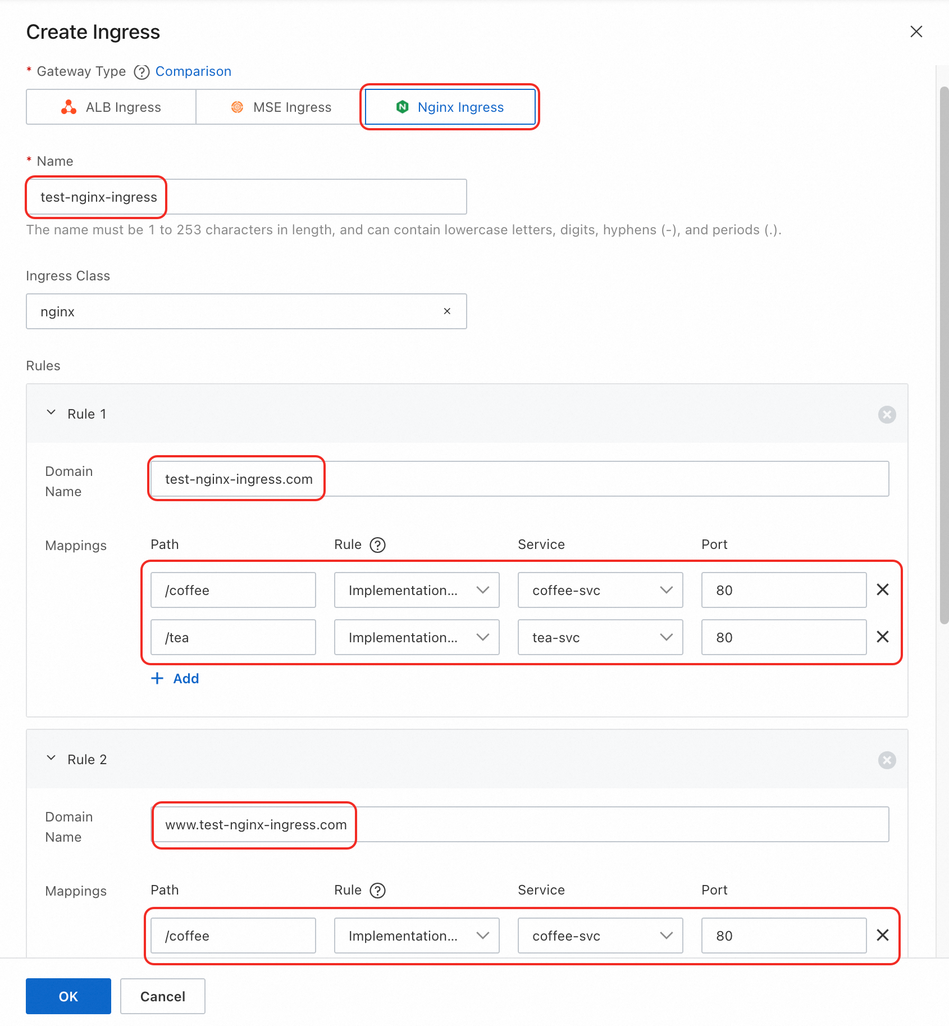Open the tea-svc service dropdown

click(x=600, y=637)
